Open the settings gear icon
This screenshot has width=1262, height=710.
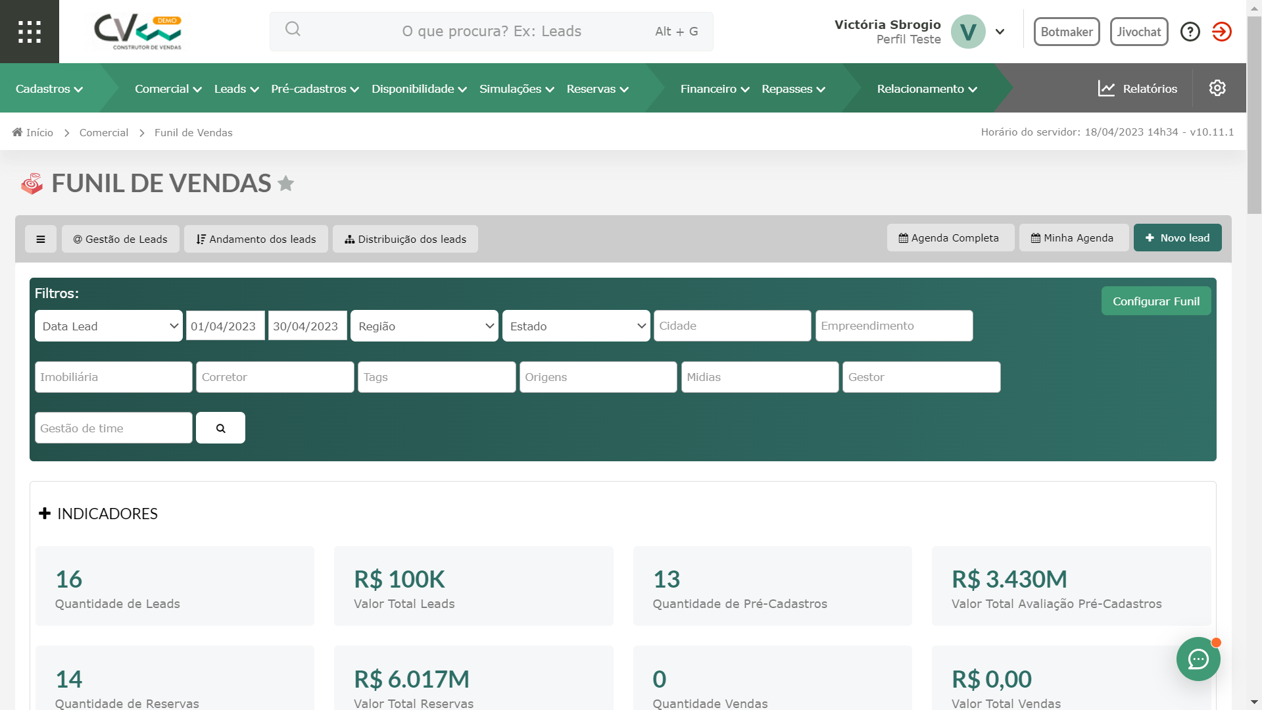[x=1217, y=88]
